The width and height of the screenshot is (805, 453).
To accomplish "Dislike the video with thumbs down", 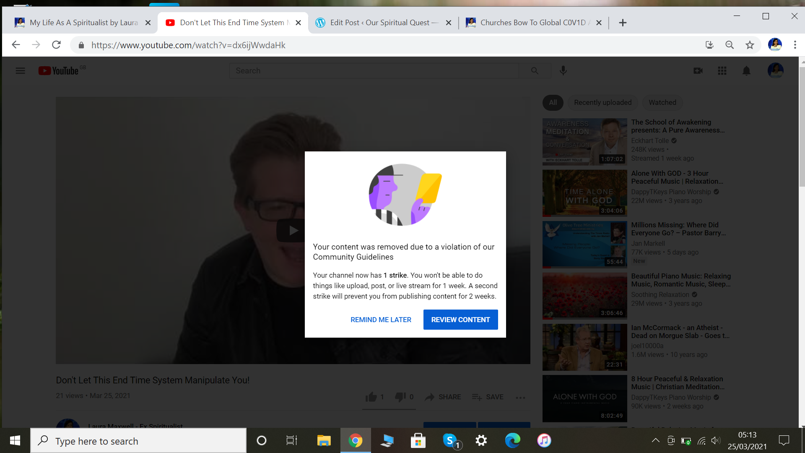I will (400, 397).
